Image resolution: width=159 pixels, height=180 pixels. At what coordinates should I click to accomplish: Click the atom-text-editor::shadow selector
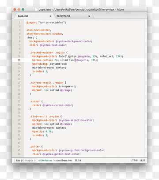click(x=45, y=34)
